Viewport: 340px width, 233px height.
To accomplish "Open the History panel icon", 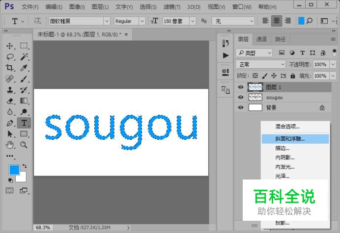I will point(226,44).
